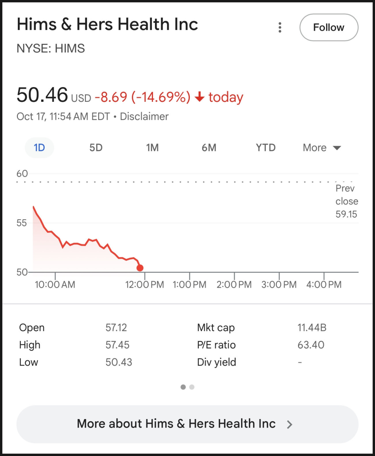Screen dimensions: 375x456
Task: Switch to the second stats page dot
Action: 192,387
